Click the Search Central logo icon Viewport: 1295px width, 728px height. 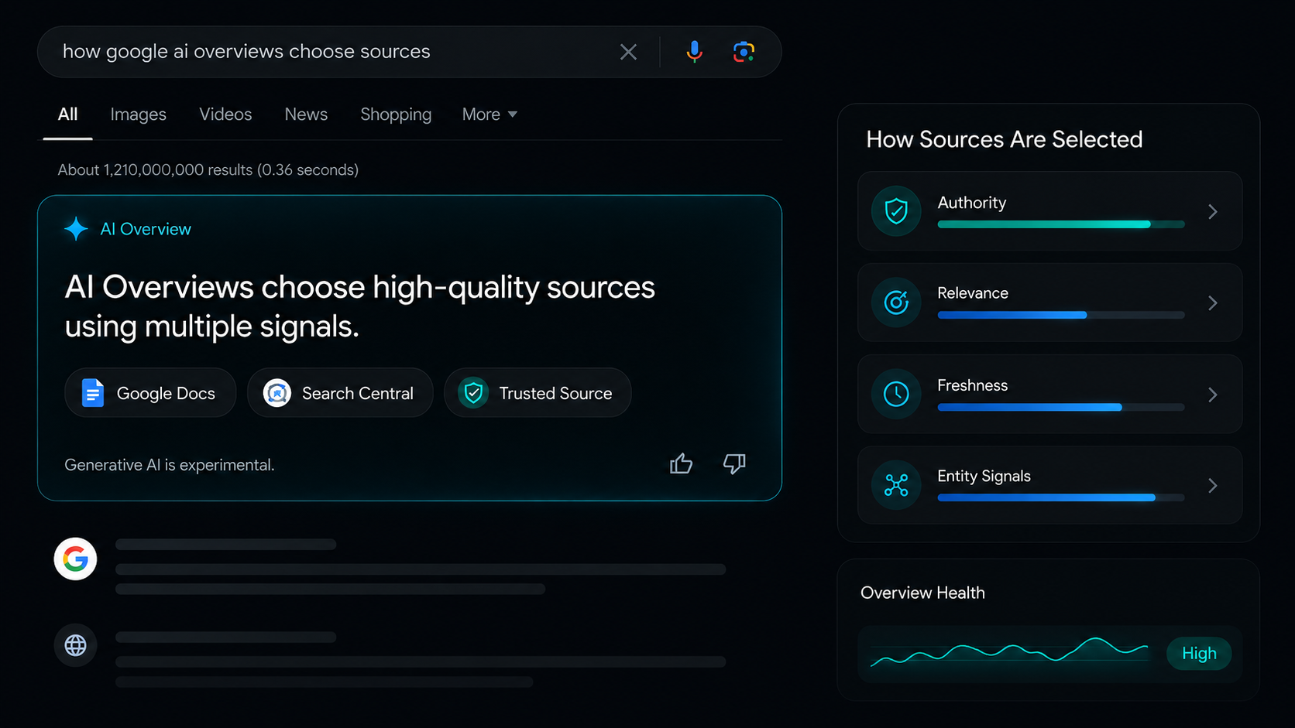tap(277, 393)
